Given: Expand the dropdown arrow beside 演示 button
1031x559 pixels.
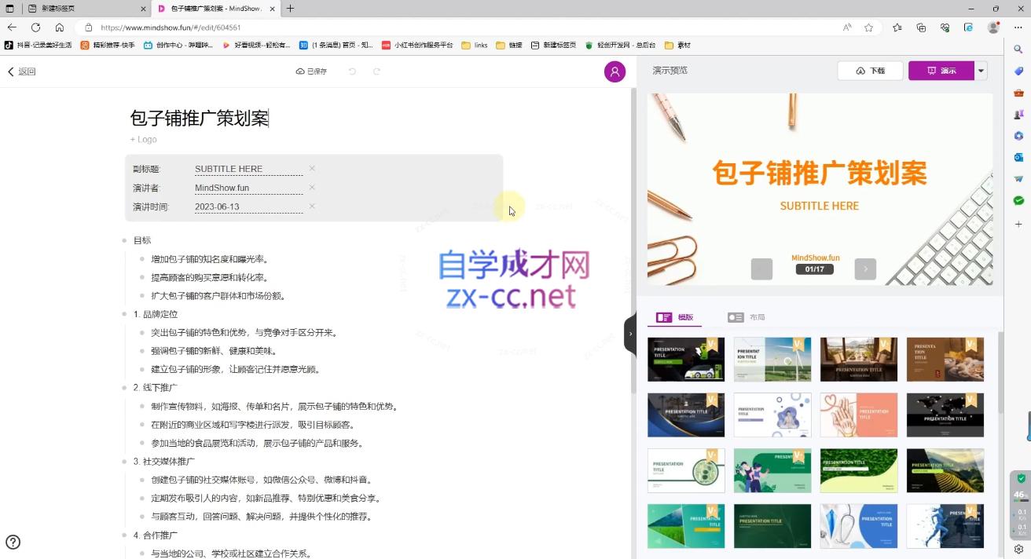Looking at the screenshot, I should tap(981, 71).
